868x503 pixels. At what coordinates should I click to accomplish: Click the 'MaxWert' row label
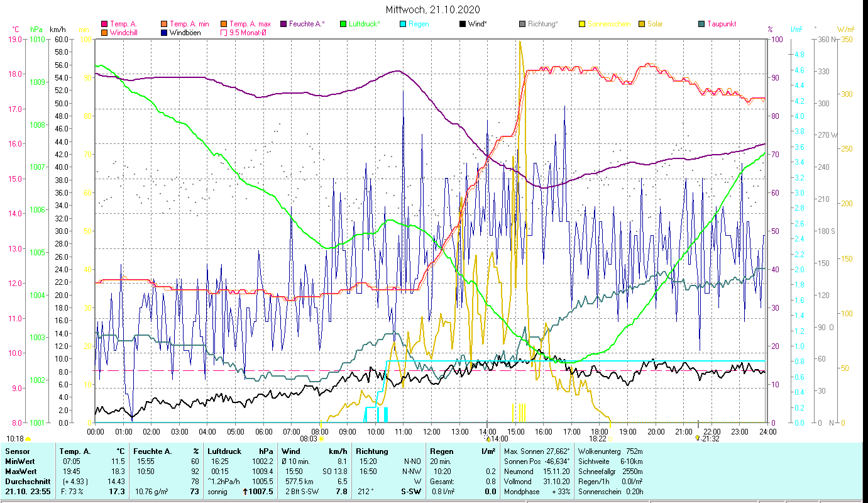click(x=21, y=472)
